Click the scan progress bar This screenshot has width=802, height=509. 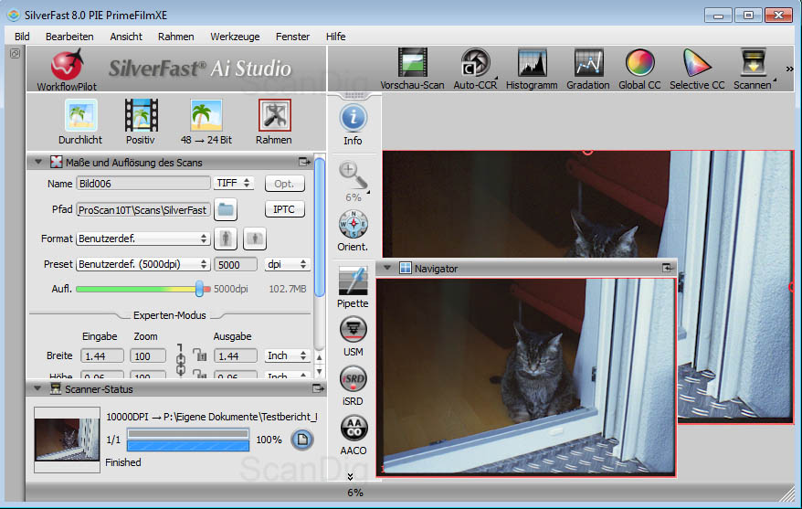pyautogui.click(x=188, y=440)
